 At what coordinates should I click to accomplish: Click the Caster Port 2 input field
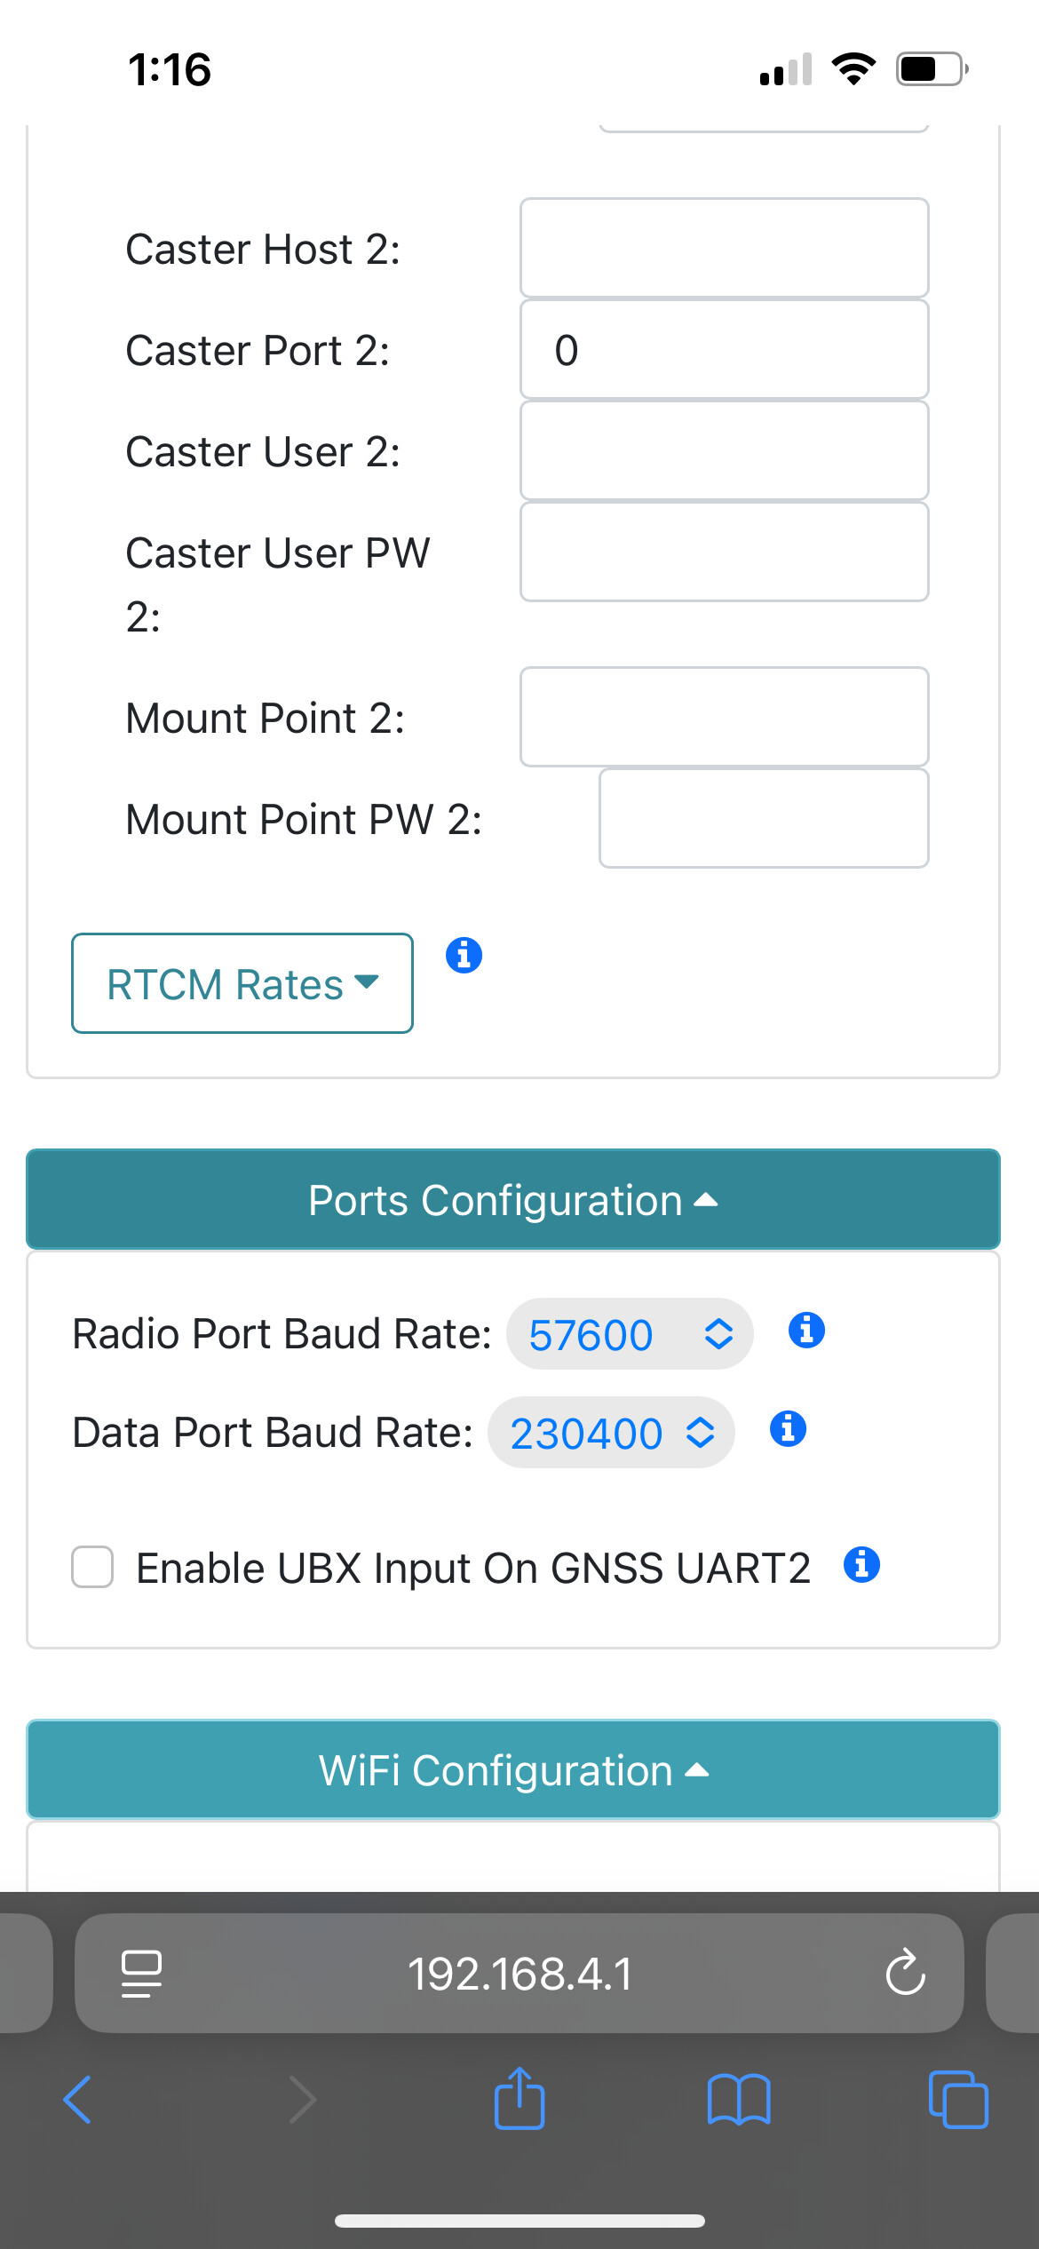pos(724,349)
